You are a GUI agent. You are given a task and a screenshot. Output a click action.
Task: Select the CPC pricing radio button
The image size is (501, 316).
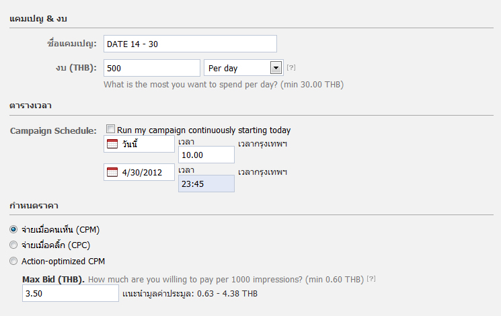(13, 245)
